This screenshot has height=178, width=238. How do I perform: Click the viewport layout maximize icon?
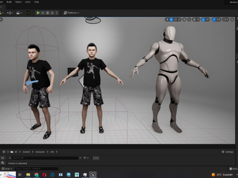click(x=232, y=19)
